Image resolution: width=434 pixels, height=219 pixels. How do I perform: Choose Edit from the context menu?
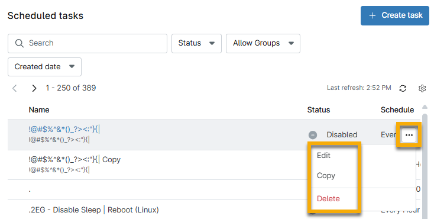point(323,156)
